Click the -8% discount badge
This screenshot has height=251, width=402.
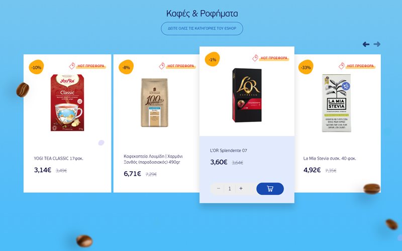[x=126, y=67]
